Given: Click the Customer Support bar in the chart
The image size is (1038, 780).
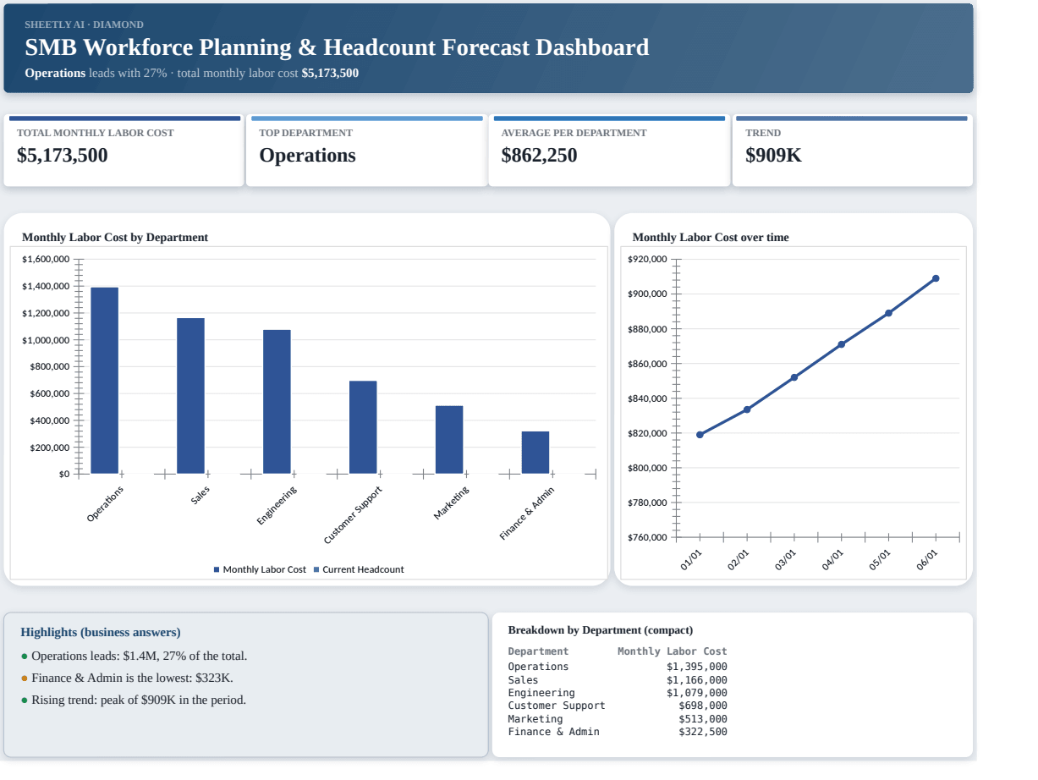Looking at the screenshot, I should (363, 426).
